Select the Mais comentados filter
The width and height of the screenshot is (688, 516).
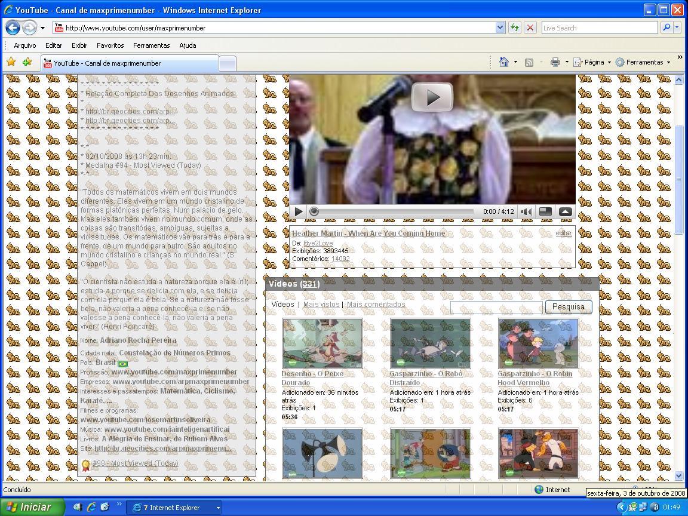376,305
